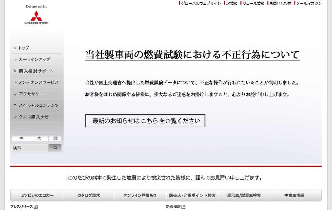Click the 最新のお知らせはこちら button

pos(145,121)
